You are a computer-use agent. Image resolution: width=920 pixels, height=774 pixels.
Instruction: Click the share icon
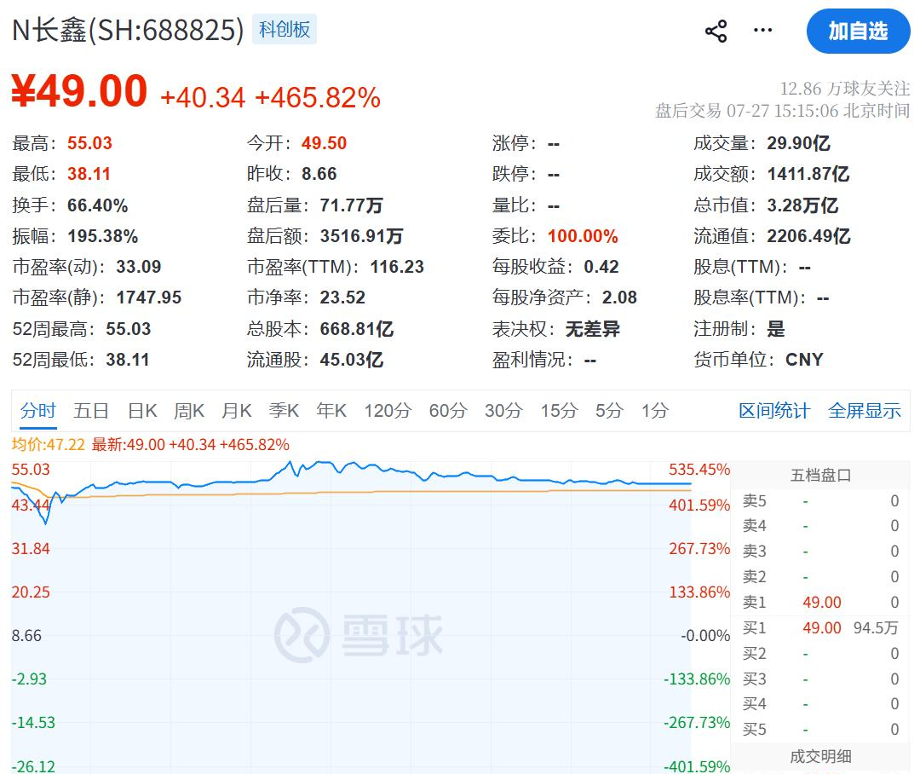[716, 32]
